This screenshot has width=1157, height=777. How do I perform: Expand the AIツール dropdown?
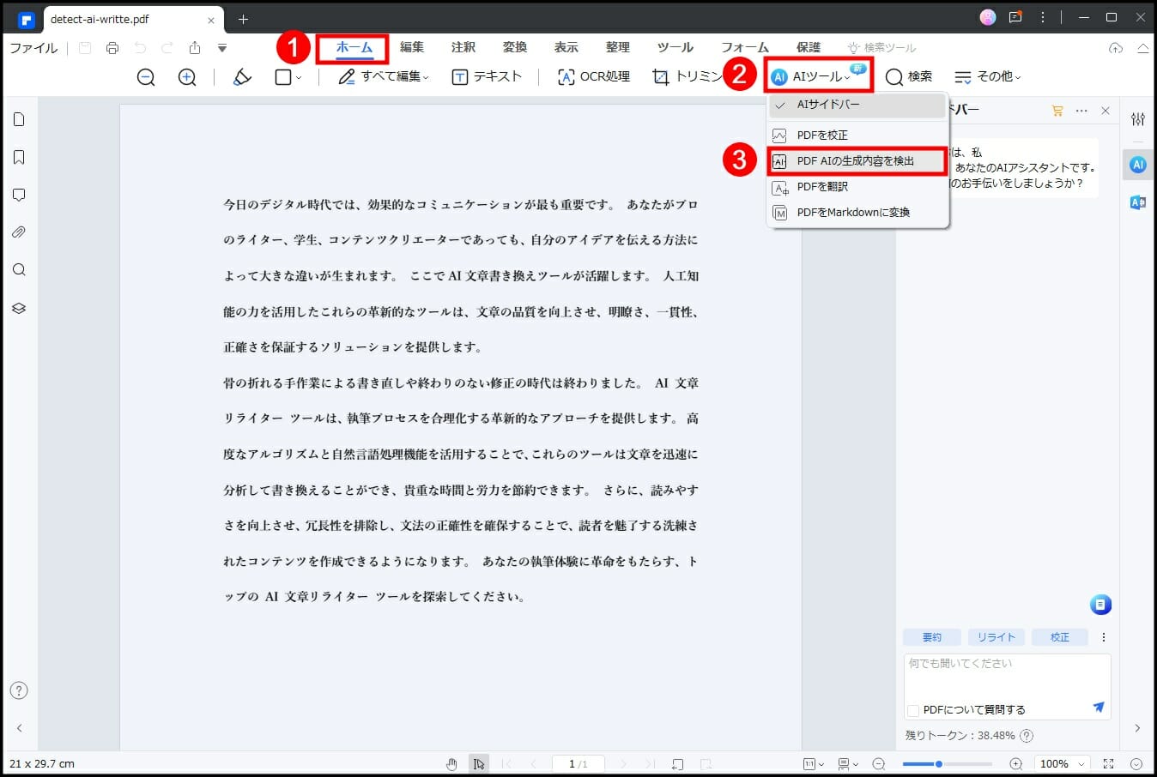[818, 77]
